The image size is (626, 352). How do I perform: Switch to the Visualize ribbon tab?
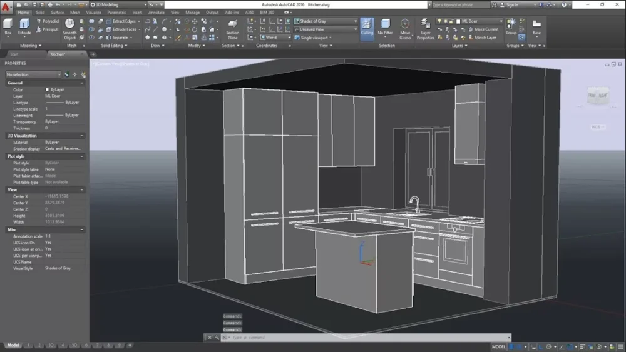pos(93,12)
